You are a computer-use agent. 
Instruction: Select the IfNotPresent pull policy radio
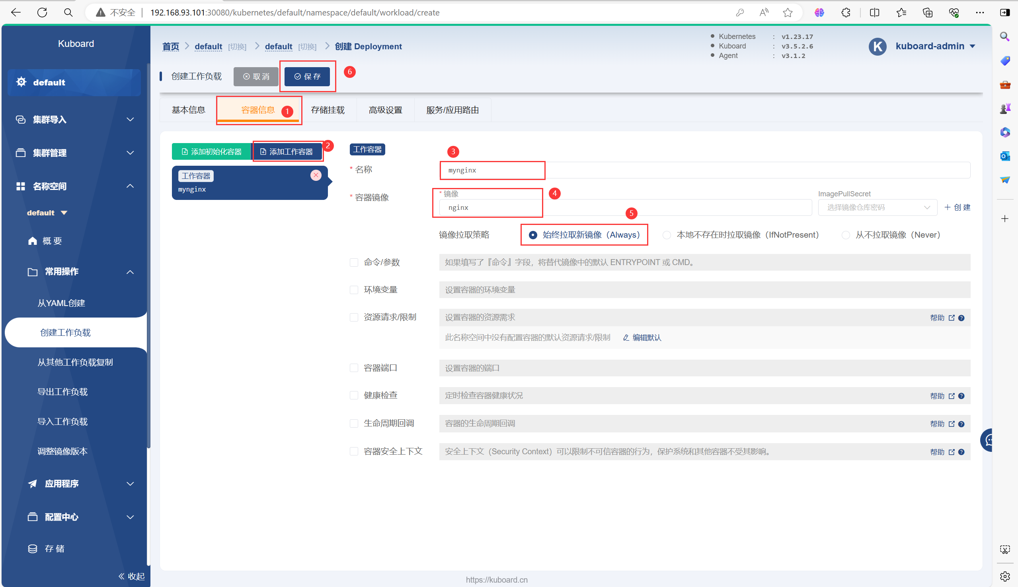[x=667, y=235]
